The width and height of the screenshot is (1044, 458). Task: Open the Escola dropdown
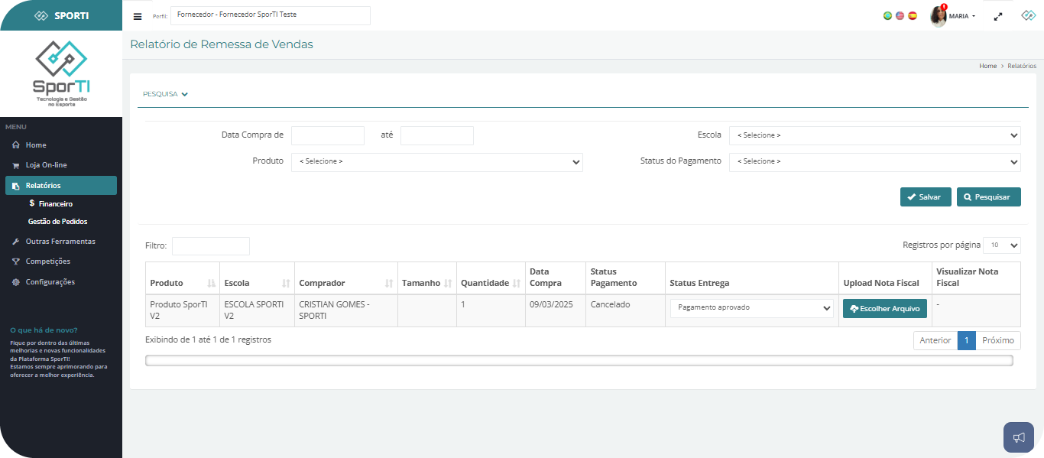[874, 135]
